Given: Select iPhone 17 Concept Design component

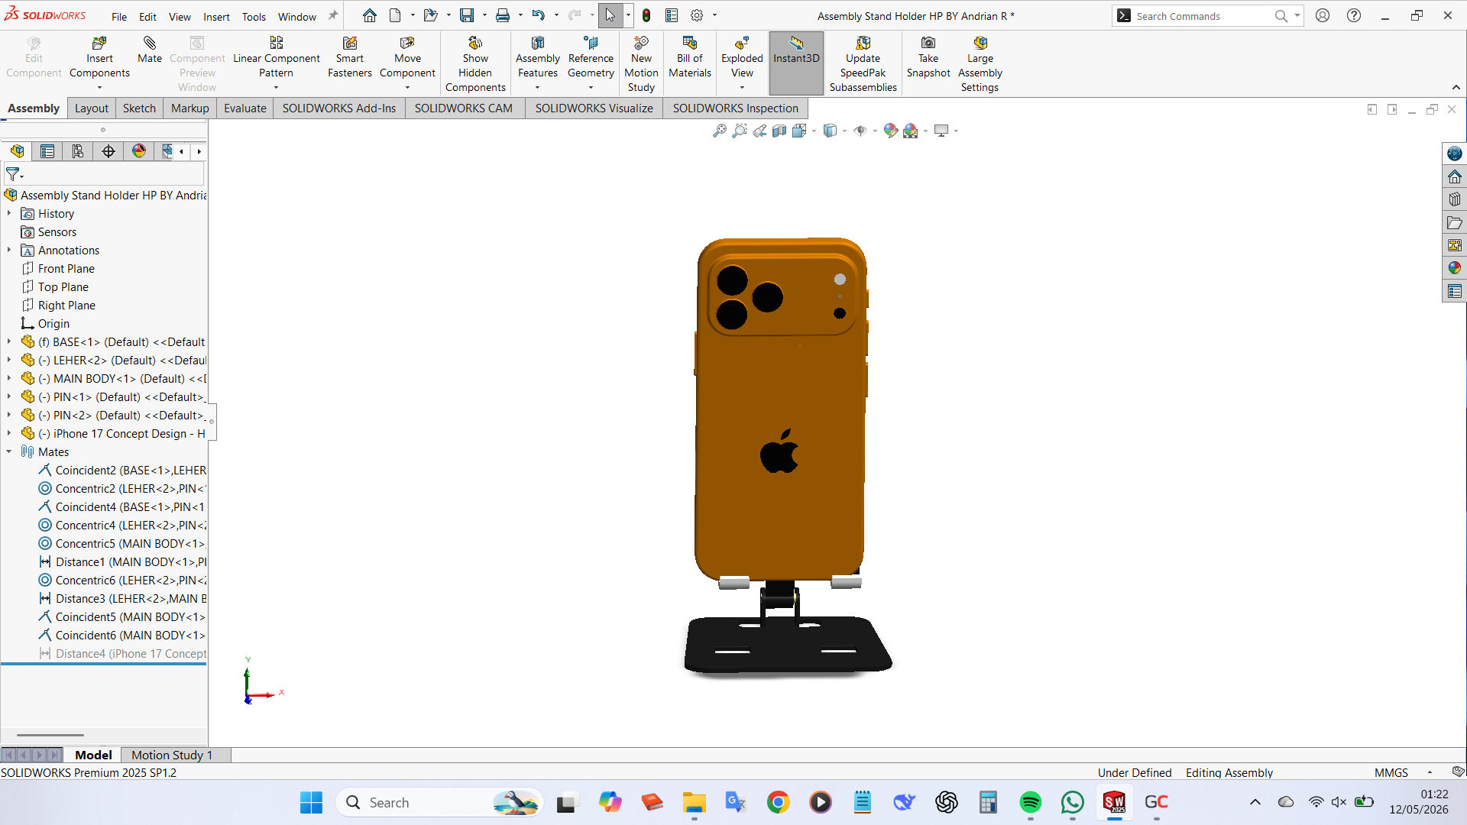Looking at the screenshot, I should 113,434.
